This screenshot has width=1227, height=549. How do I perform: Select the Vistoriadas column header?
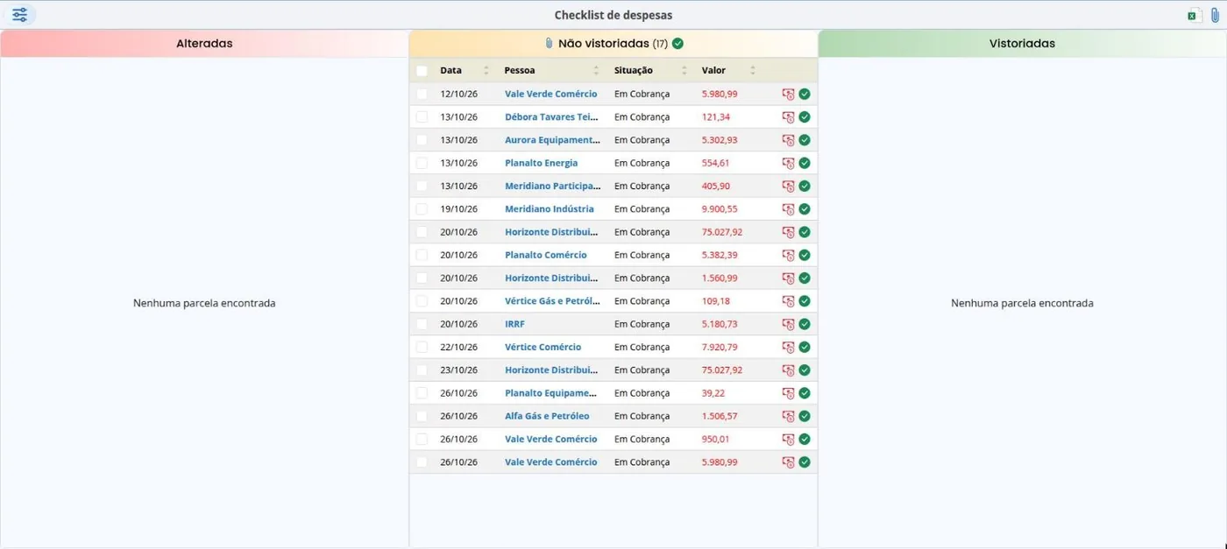click(x=1022, y=43)
